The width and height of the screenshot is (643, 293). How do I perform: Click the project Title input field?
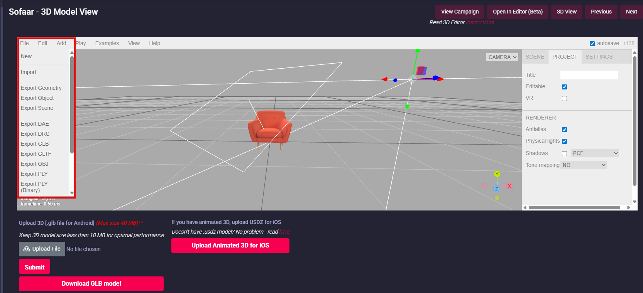coord(589,75)
